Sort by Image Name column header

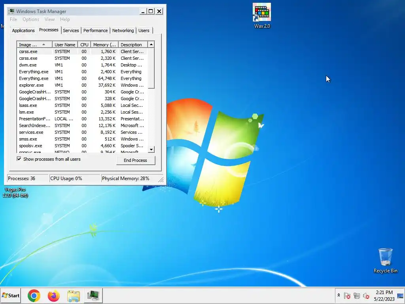pos(35,45)
